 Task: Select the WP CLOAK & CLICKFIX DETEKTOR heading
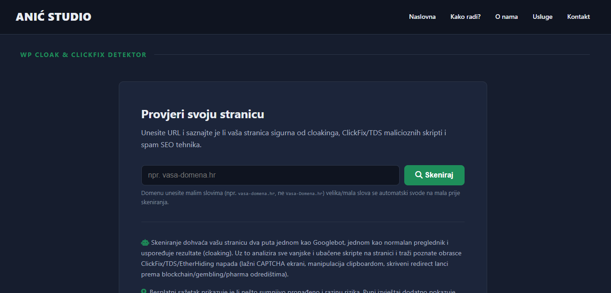(83, 55)
